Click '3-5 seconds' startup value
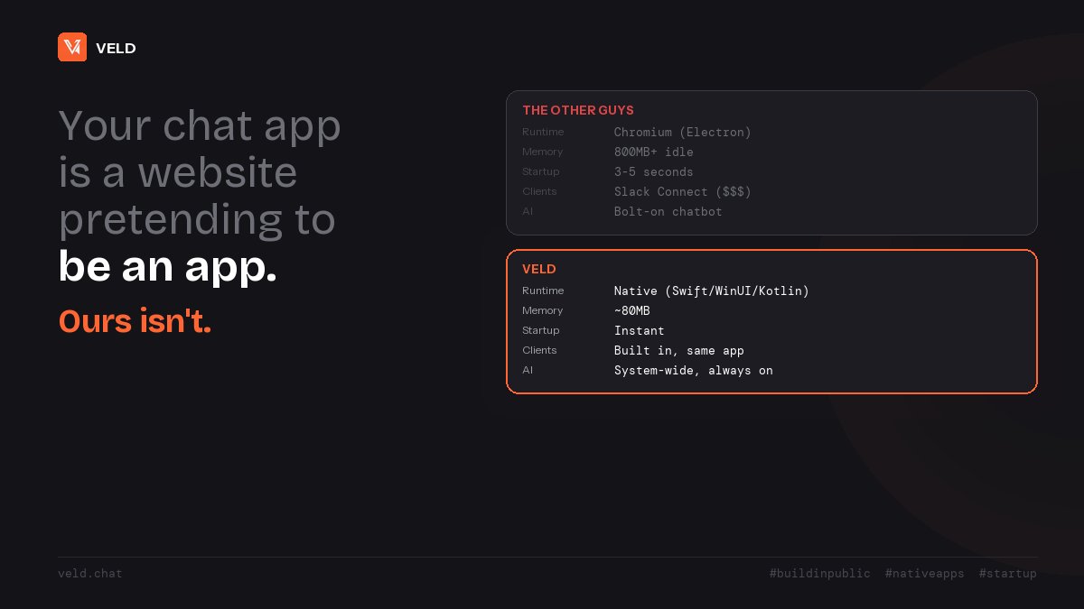The width and height of the screenshot is (1084, 609). point(654,172)
